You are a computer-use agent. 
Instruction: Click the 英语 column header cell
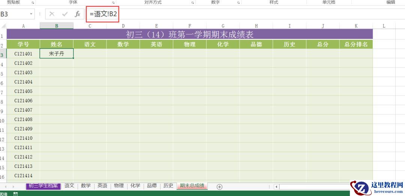156,44
